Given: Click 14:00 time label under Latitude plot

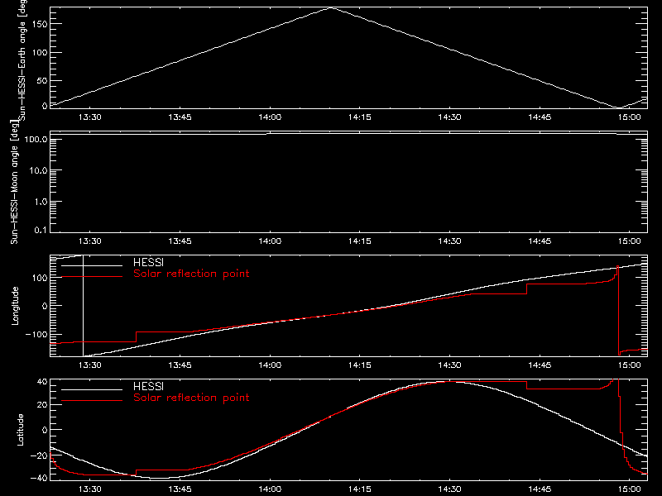Looking at the screenshot, I should point(270,489).
